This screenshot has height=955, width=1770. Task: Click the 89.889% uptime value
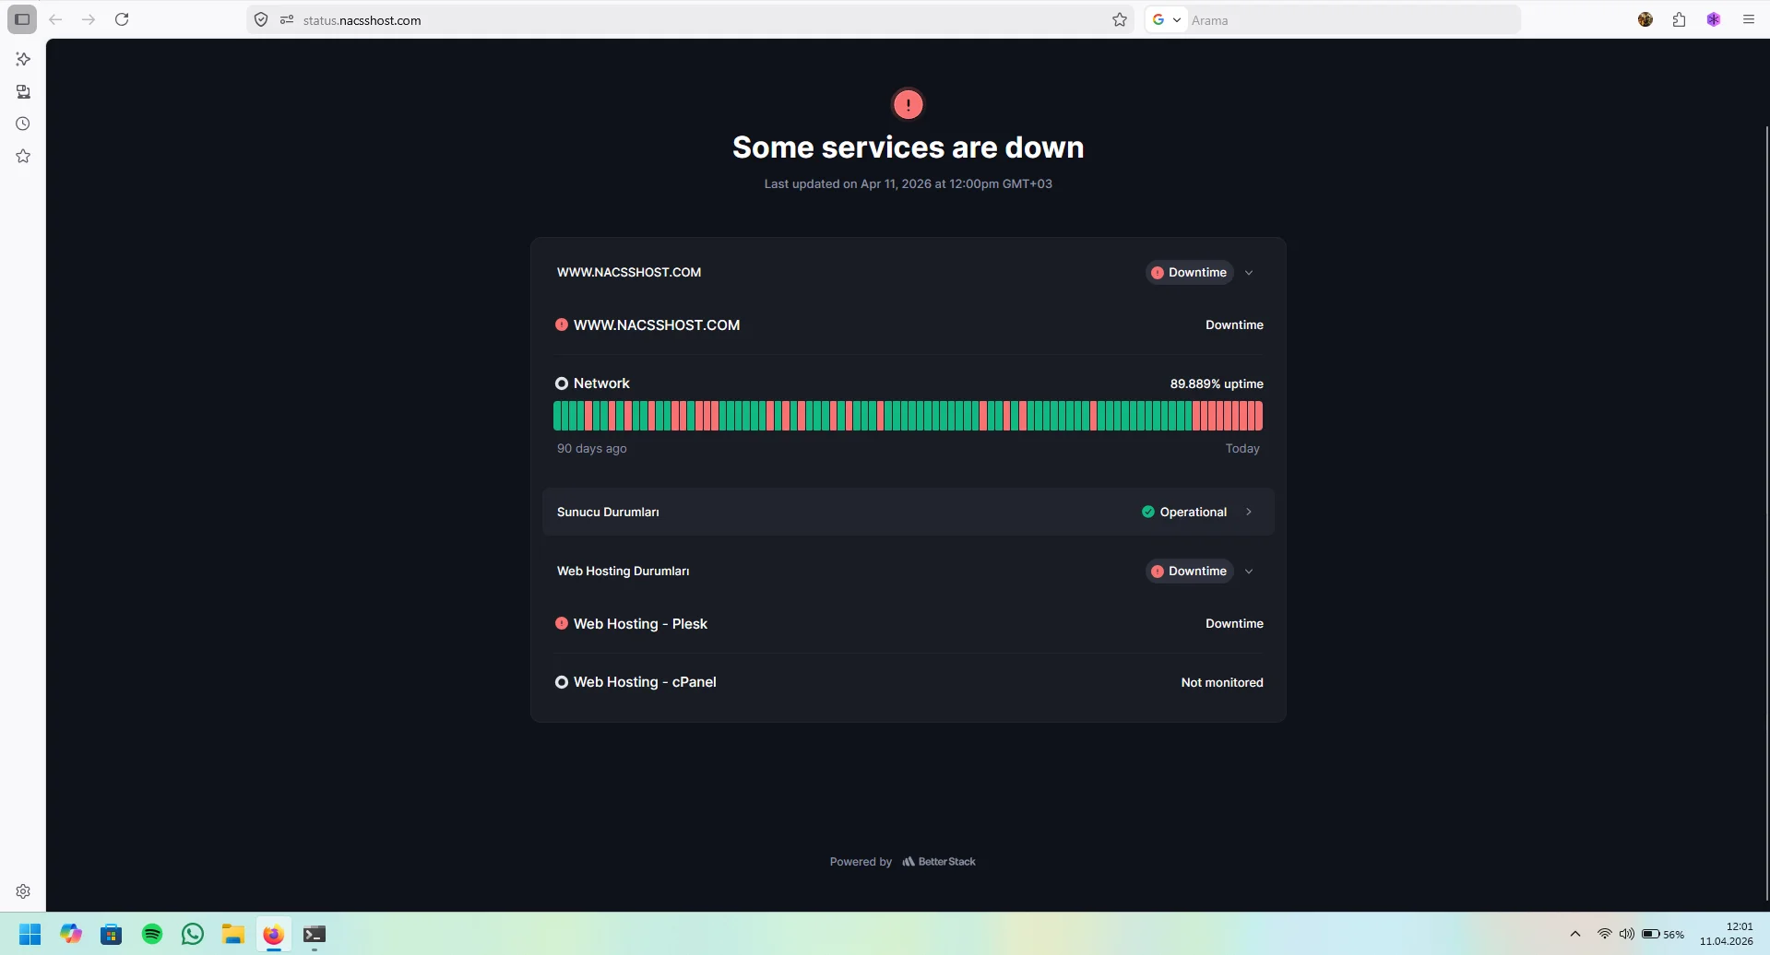1217,383
